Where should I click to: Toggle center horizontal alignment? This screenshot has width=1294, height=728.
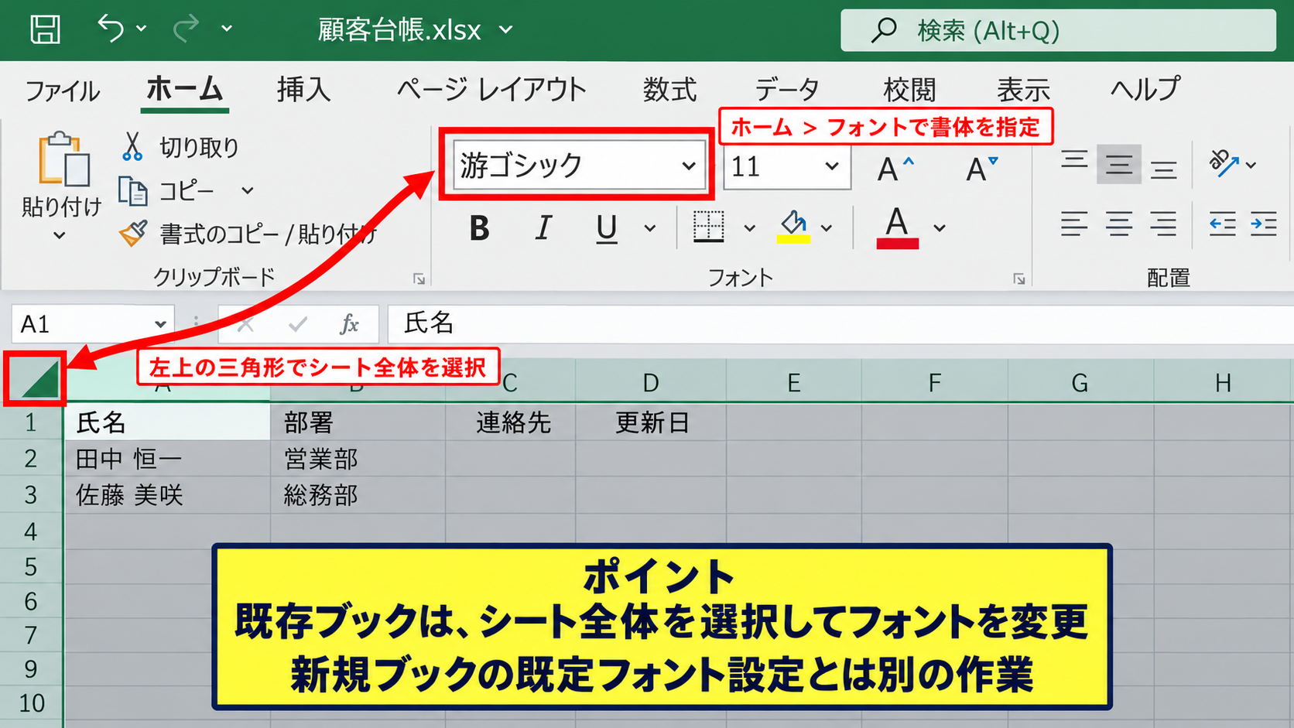[1118, 224]
